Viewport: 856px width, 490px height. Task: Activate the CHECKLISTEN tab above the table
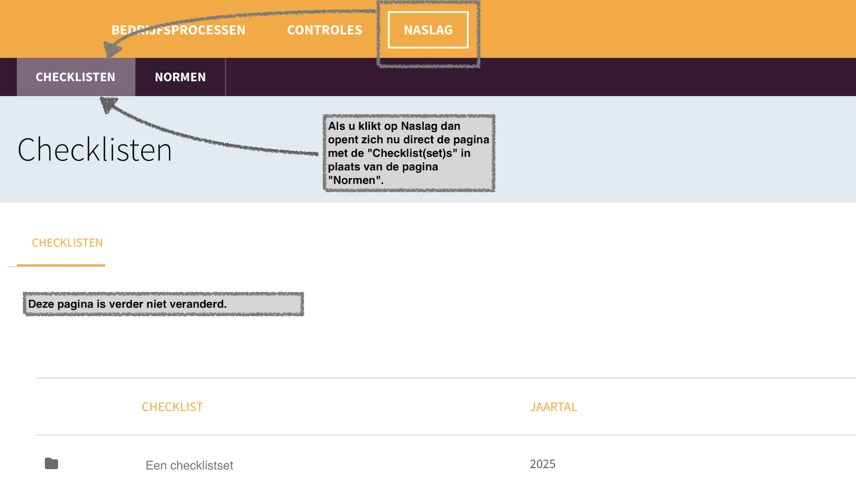[x=67, y=243]
